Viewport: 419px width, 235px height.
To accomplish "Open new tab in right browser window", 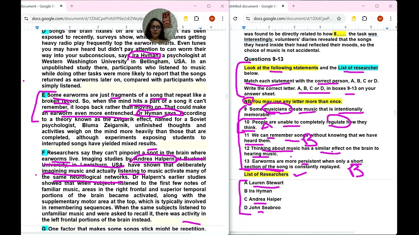I will pyautogui.click(x=294, y=6).
